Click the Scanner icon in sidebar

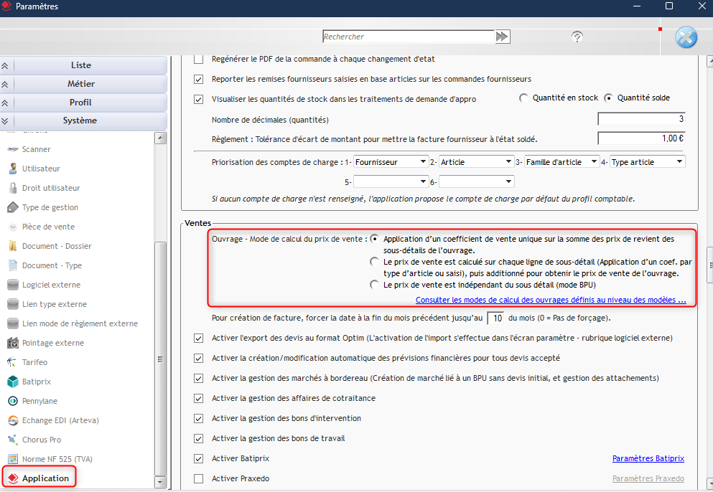pos(13,149)
